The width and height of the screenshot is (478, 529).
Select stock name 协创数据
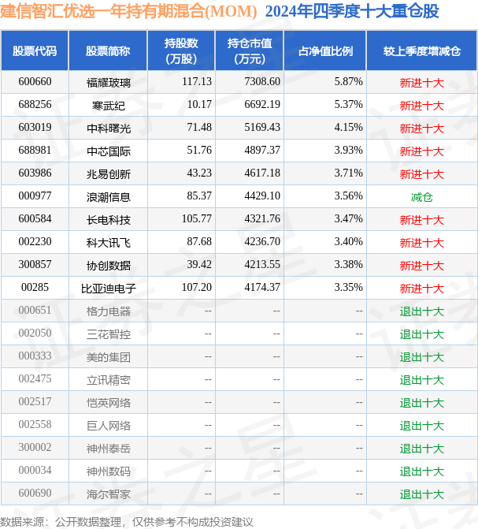point(108,266)
